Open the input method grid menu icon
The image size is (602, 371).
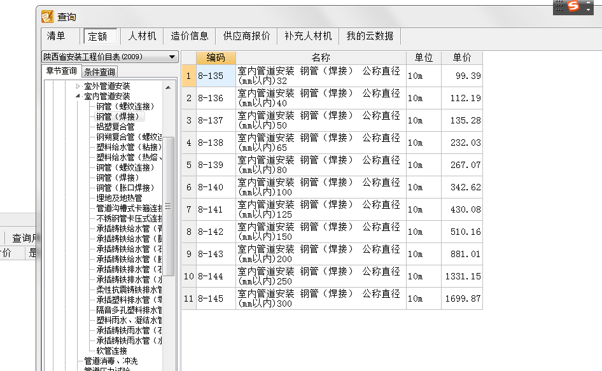559,6
